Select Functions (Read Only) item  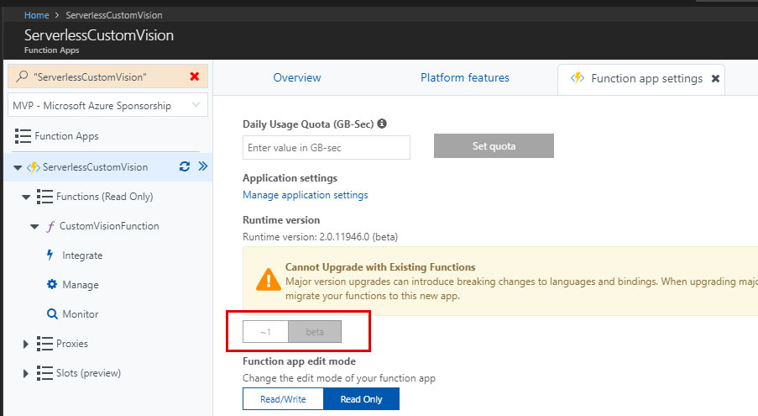click(x=104, y=197)
